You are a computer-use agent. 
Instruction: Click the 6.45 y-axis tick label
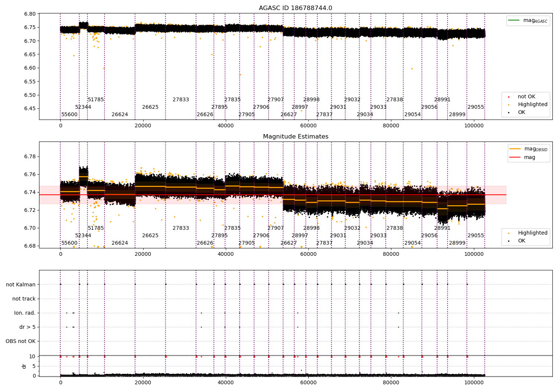[30, 108]
